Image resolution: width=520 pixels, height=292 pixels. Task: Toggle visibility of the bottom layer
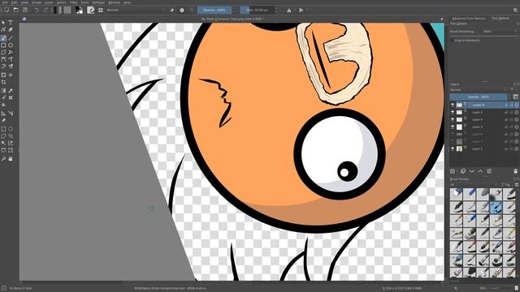click(x=453, y=149)
